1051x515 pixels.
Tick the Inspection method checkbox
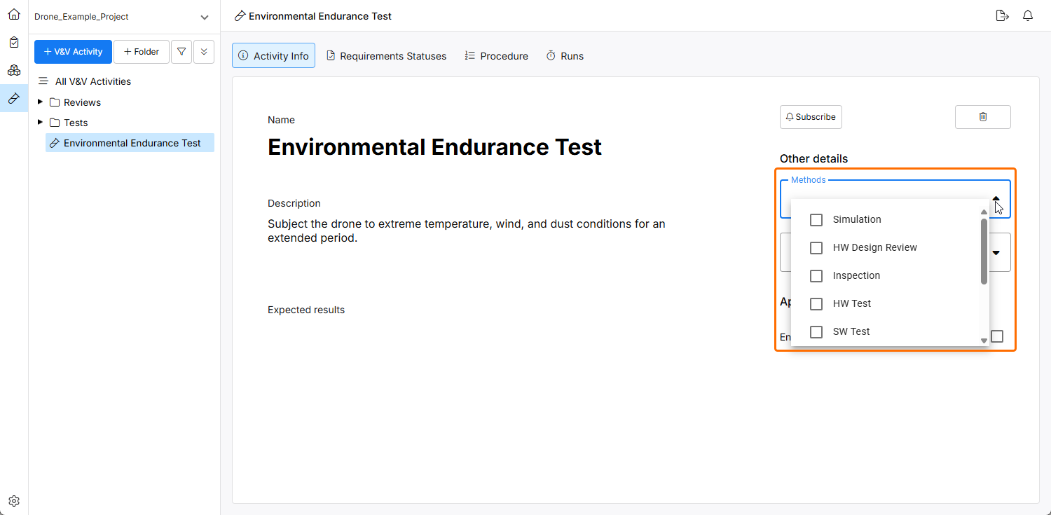tap(816, 276)
